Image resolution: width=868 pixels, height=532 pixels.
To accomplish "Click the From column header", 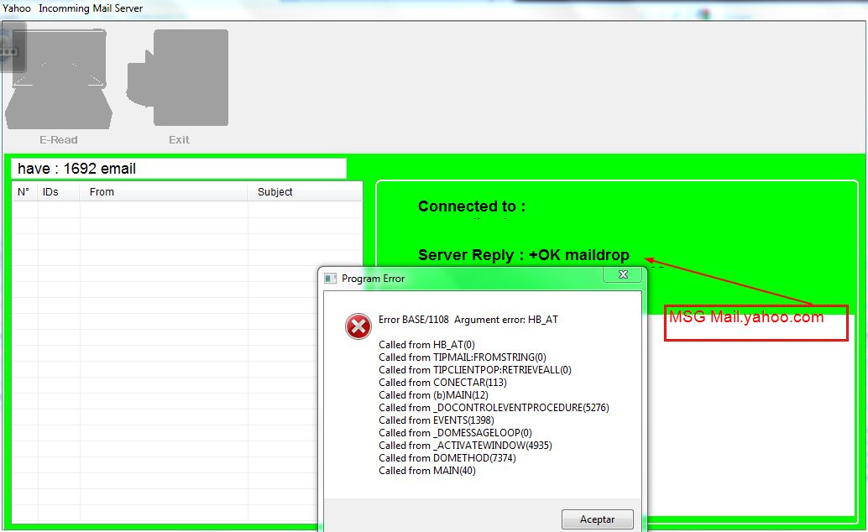I will (x=102, y=191).
